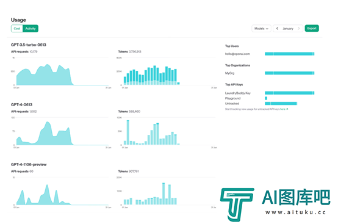The height and width of the screenshot is (224, 338).
Task: Click the Top Organizations heading
Action: point(237,65)
